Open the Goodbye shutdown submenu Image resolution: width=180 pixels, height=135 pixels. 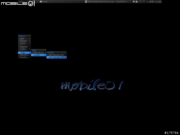[24, 57]
